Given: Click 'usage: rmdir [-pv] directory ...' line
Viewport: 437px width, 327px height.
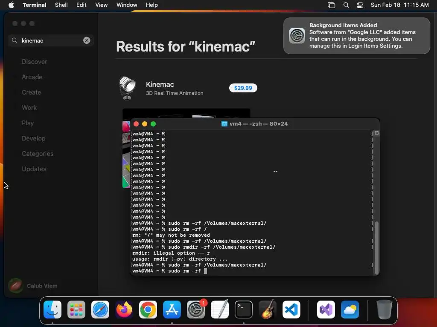Looking at the screenshot, I should click(x=180, y=259).
